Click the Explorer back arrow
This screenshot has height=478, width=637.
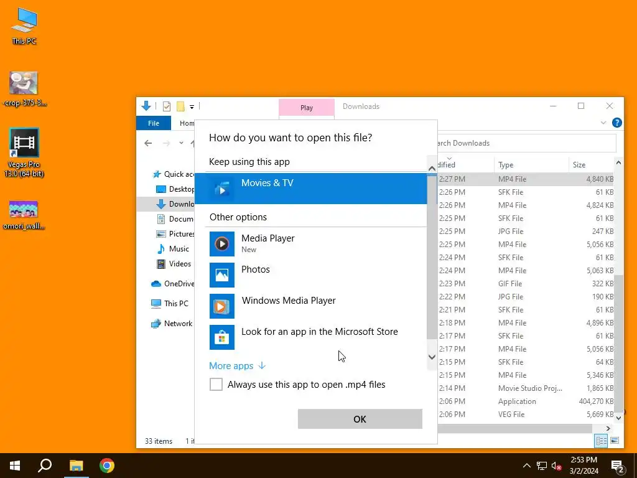pos(148,143)
